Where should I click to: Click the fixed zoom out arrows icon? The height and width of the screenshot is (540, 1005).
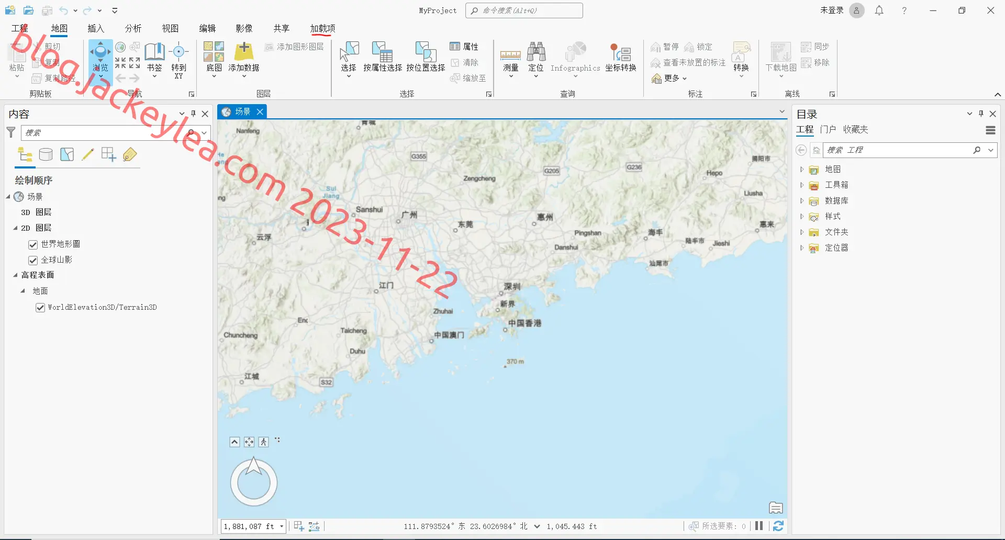[x=135, y=63]
